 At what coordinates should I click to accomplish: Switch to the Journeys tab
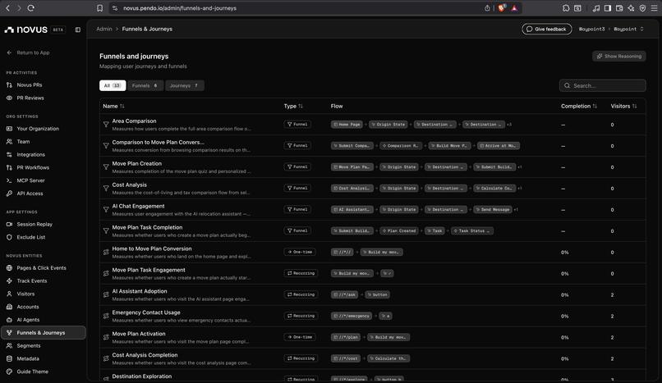click(185, 85)
